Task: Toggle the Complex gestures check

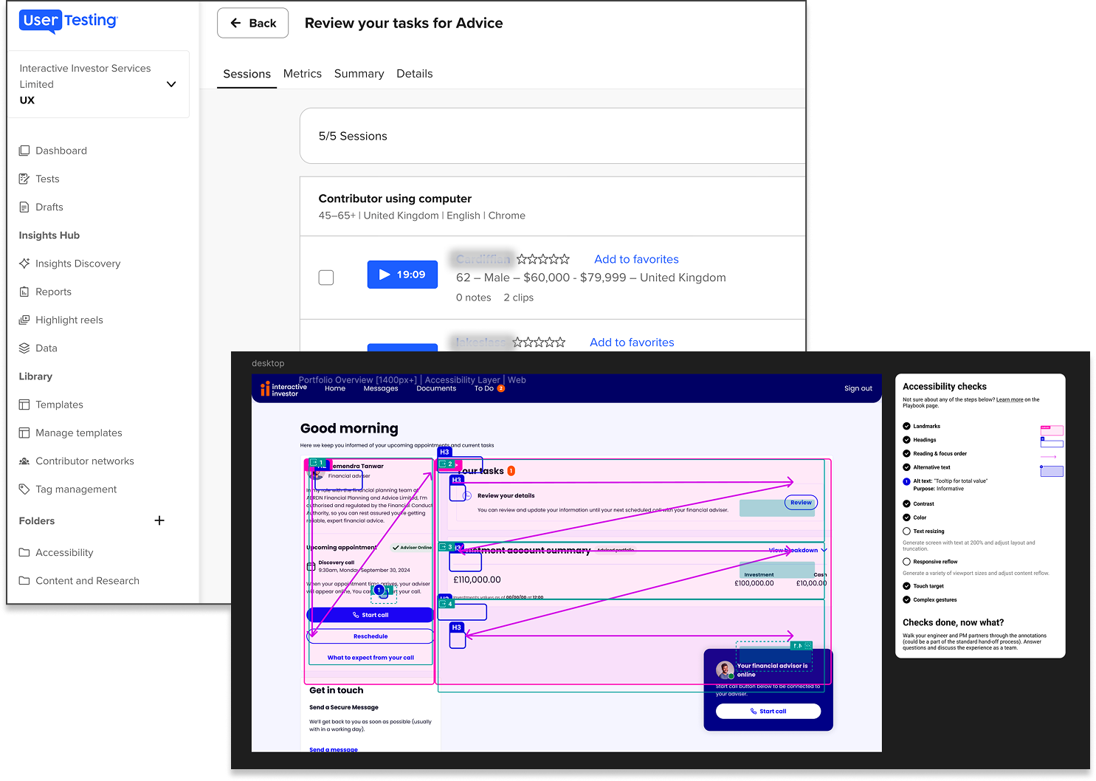Action: click(906, 599)
